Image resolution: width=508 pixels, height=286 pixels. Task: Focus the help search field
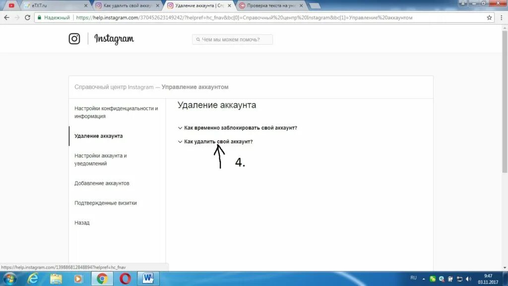click(232, 40)
